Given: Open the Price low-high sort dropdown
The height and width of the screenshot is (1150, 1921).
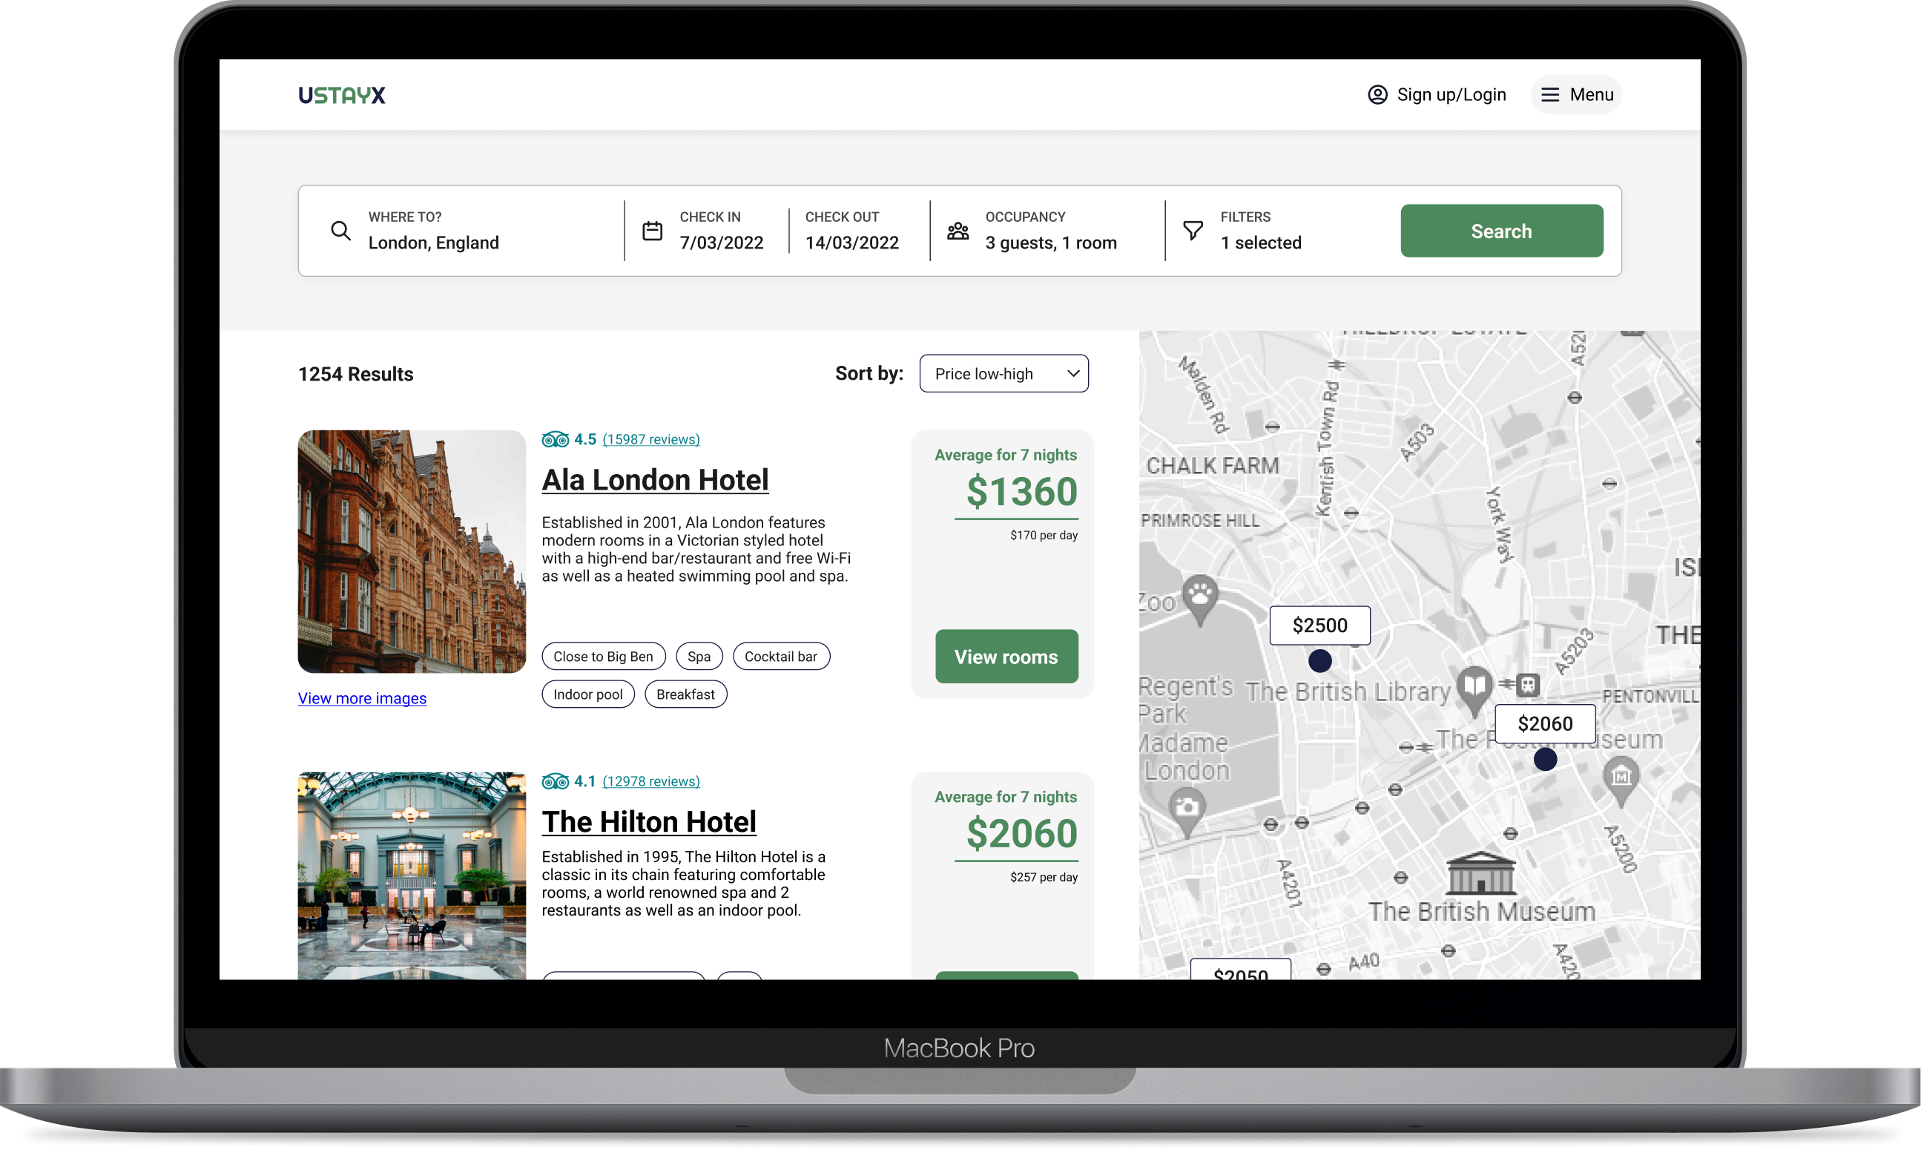Looking at the screenshot, I should (1004, 373).
